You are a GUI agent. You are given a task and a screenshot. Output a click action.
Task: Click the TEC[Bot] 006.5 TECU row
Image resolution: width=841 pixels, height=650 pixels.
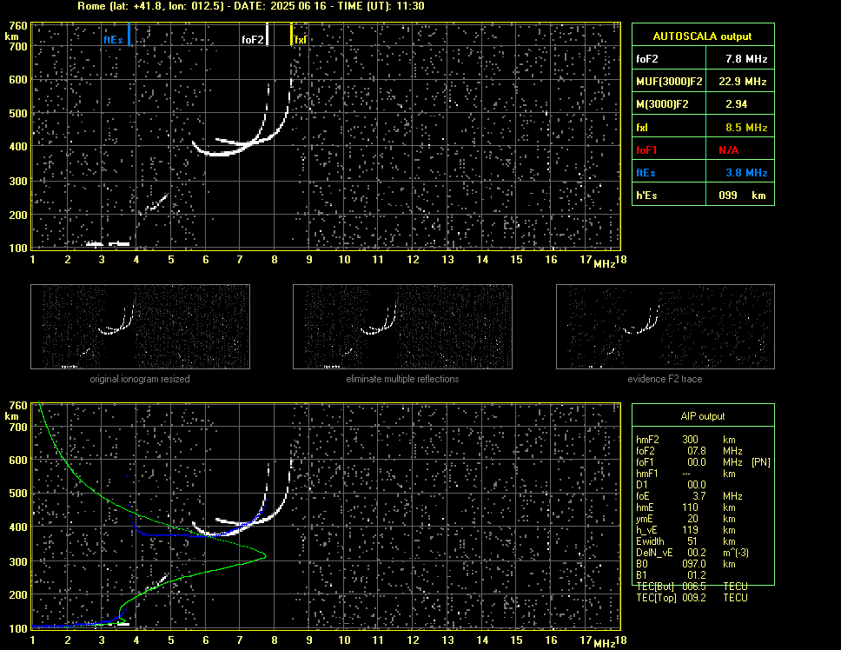tap(692, 587)
